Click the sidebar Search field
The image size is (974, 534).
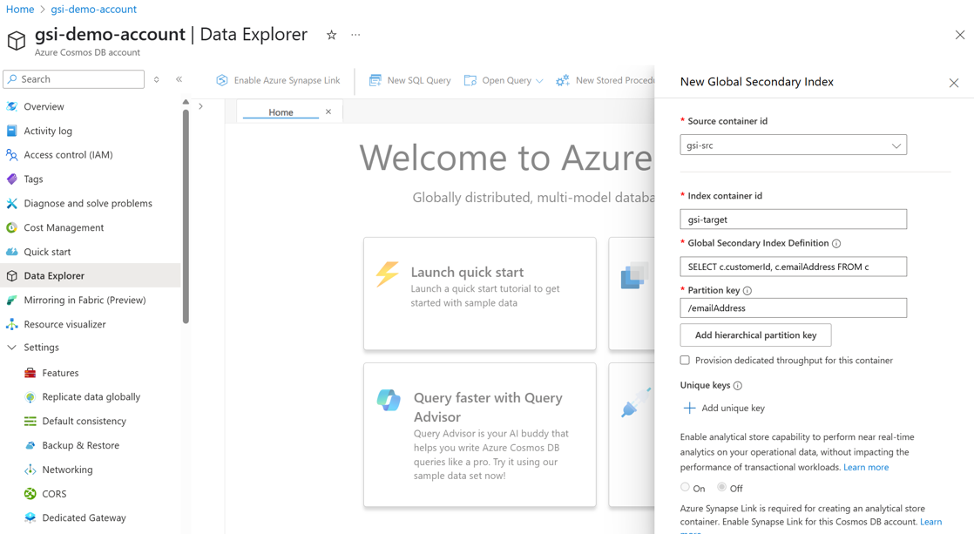[x=74, y=79]
